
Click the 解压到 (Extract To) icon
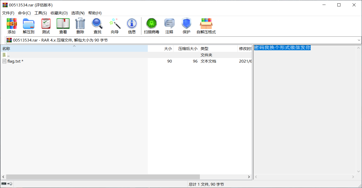(x=28, y=26)
